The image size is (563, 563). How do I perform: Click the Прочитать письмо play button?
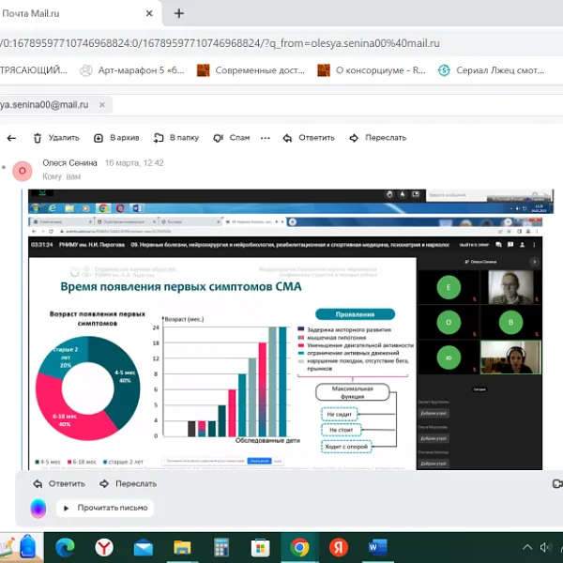(x=105, y=508)
